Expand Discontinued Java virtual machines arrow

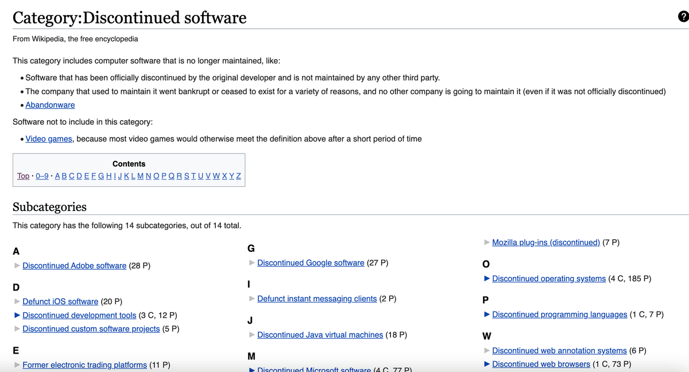251,335
